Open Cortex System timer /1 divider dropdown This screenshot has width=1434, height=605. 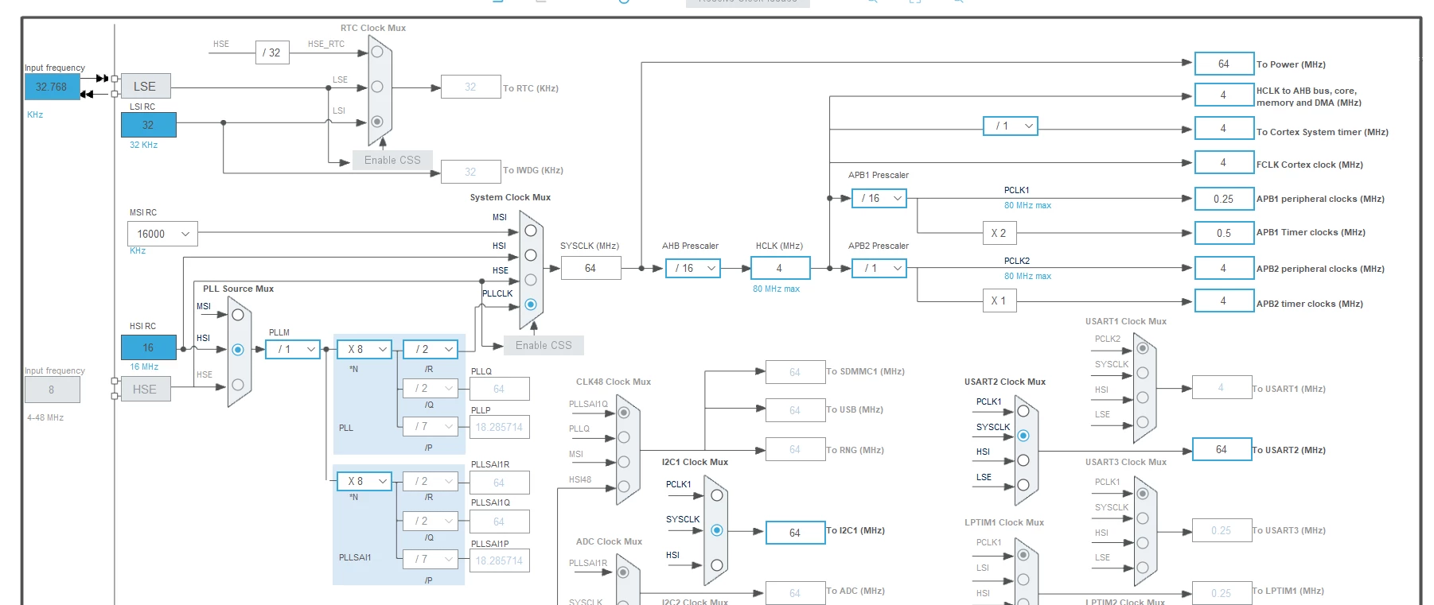pos(1011,126)
